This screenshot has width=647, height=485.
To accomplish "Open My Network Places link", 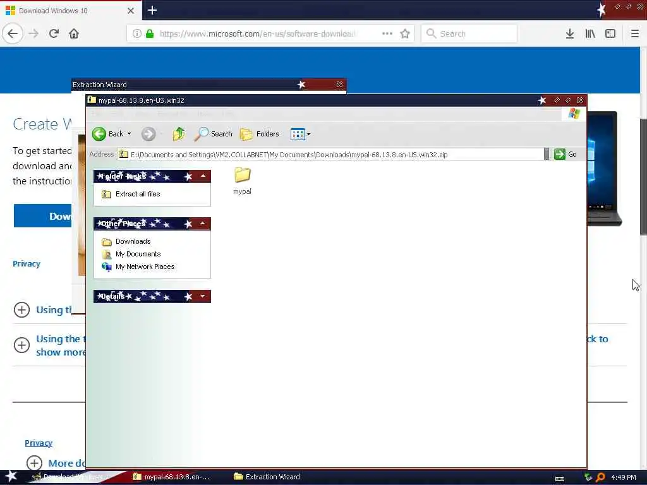I will tap(145, 267).
